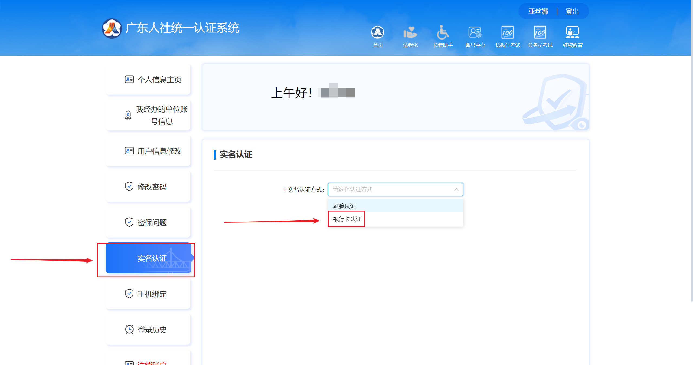Click the 首页 home icon
The image size is (693, 365).
point(378,32)
